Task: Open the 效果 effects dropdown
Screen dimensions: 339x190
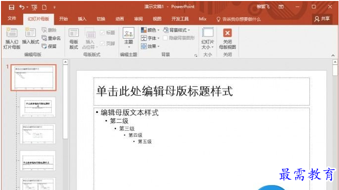Action: (150, 46)
